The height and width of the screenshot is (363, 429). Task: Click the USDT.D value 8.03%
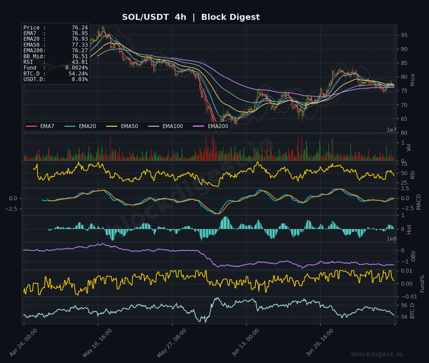point(80,79)
